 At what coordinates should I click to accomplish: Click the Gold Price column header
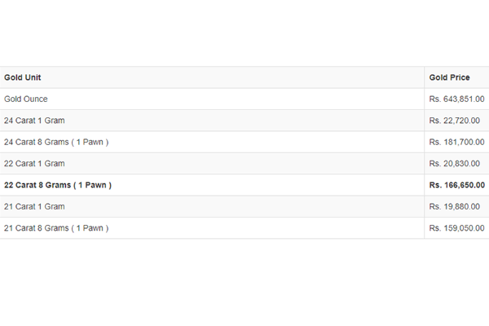(x=449, y=77)
